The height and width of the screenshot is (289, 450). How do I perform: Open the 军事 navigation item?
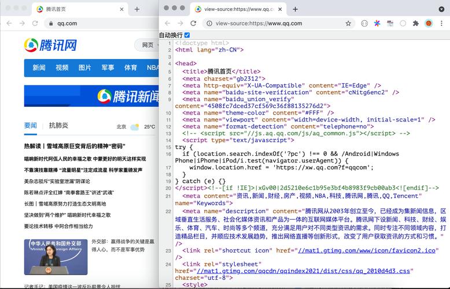click(x=108, y=68)
